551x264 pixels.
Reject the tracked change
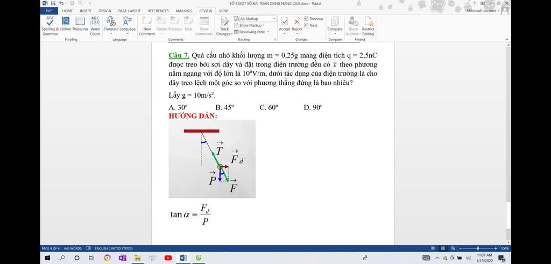tap(297, 24)
